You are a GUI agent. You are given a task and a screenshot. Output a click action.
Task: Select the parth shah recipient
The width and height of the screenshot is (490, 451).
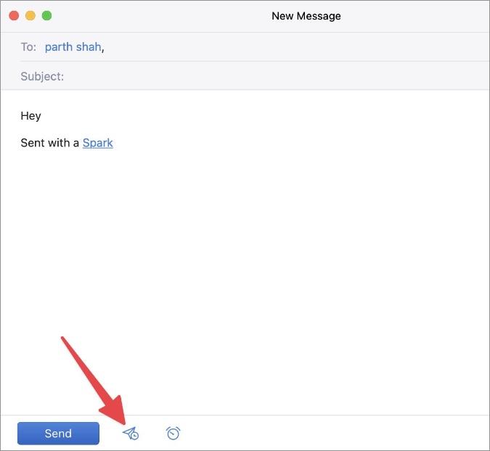[x=73, y=47]
